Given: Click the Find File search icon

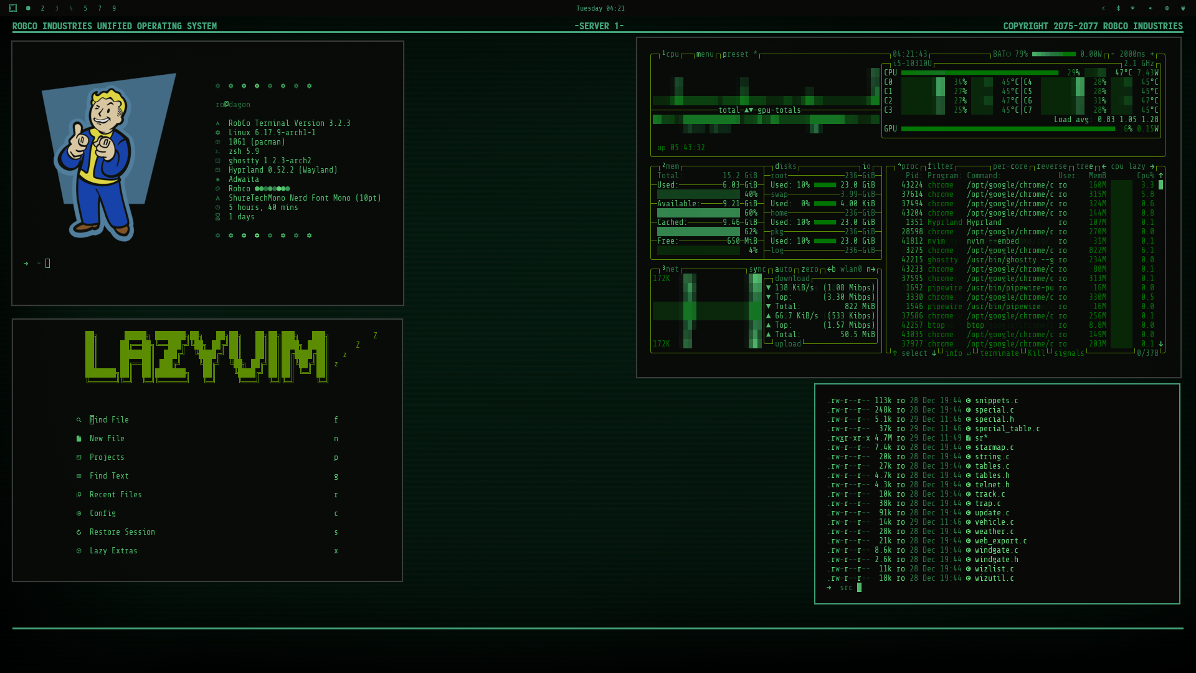Looking at the screenshot, I should click(78, 420).
